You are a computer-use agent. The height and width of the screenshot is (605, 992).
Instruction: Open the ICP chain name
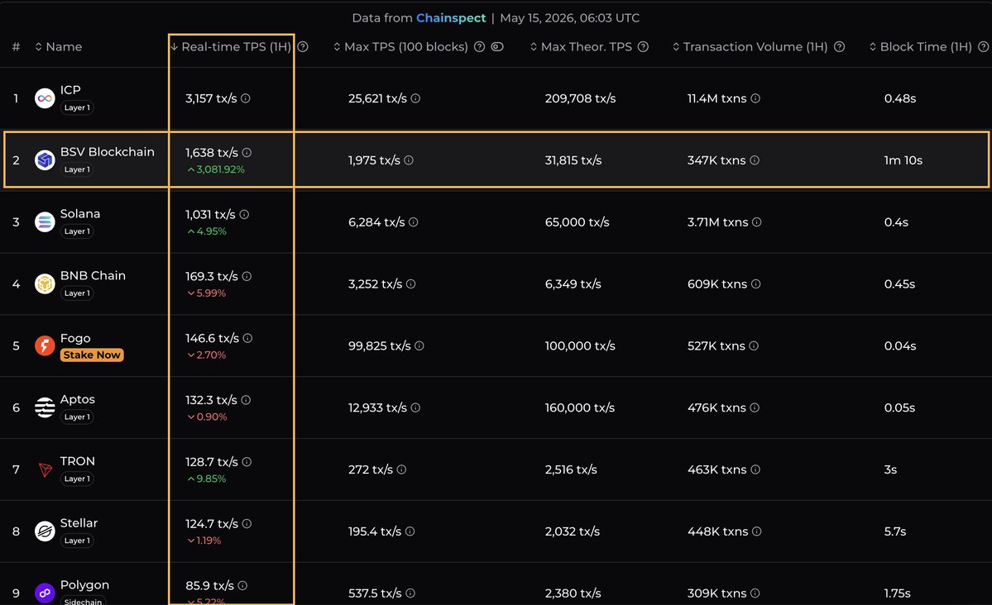pyautogui.click(x=70, y=90)
